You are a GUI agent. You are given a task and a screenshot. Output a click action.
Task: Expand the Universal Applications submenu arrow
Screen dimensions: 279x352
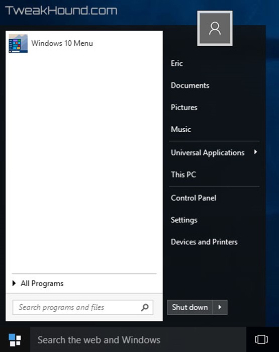(x=255, y=152)
